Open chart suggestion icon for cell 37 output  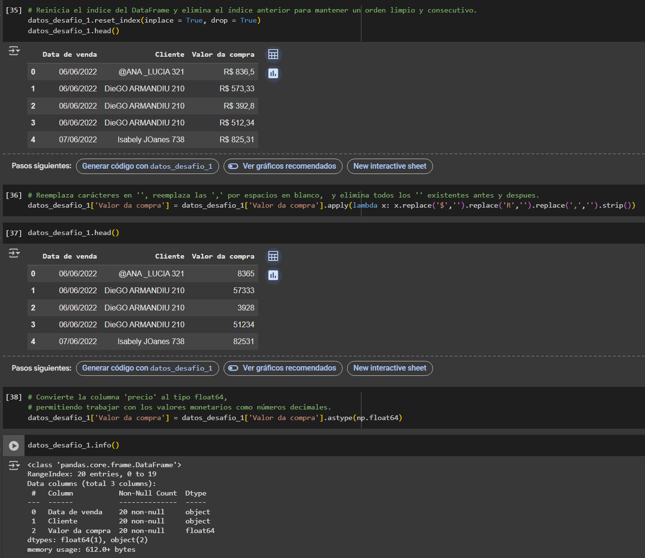pyautogui.click(x=273, y=275)
